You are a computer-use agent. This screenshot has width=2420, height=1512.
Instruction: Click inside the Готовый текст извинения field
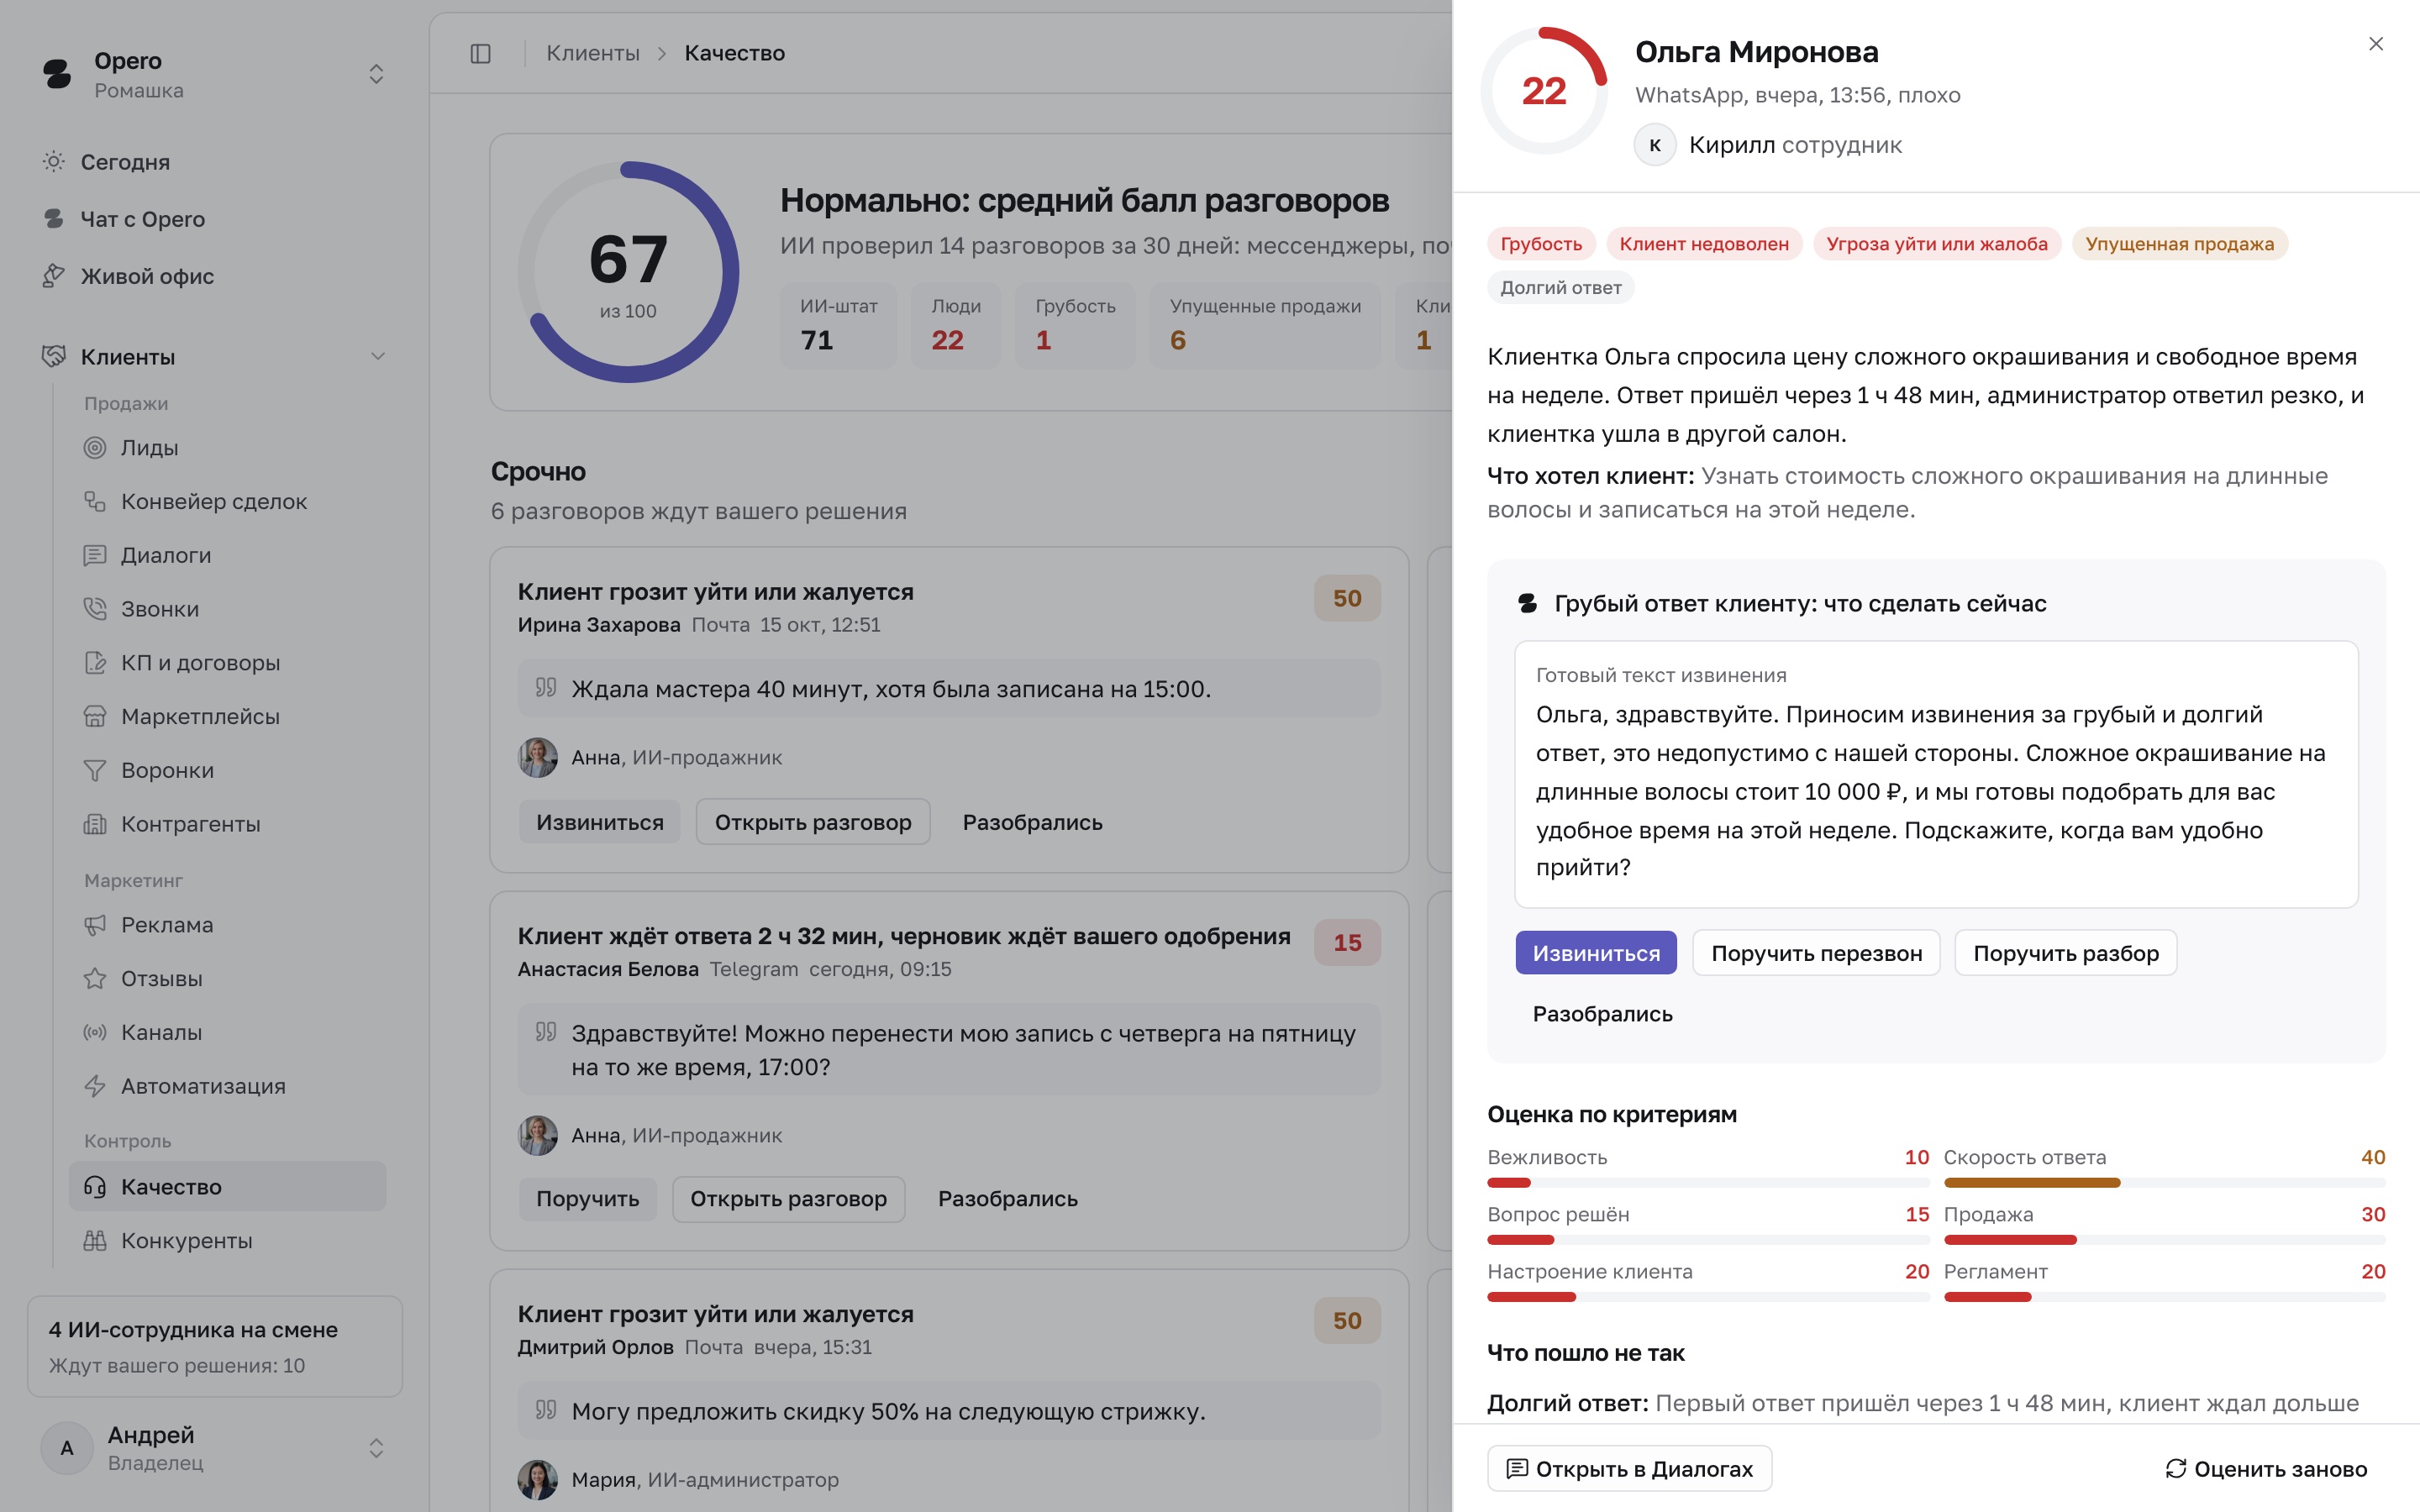point(1936,774)
